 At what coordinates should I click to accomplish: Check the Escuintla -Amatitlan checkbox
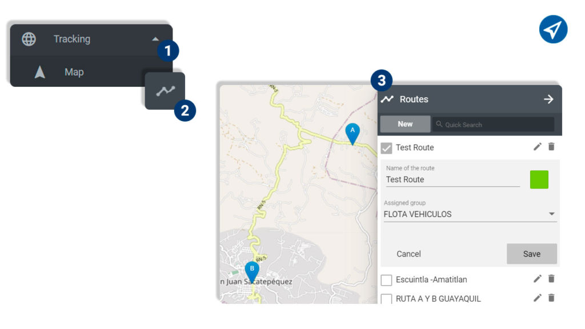coord(387,280)
